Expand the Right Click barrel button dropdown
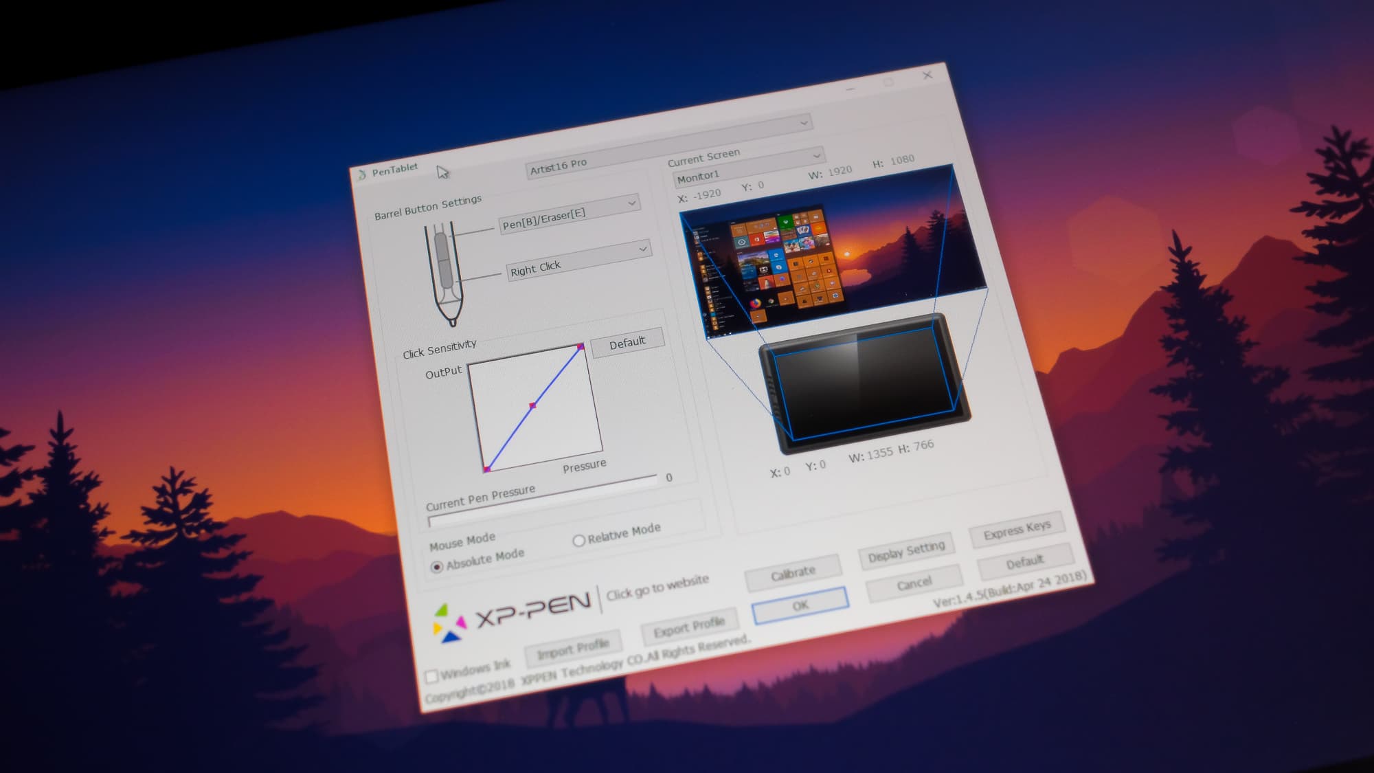 578,261
